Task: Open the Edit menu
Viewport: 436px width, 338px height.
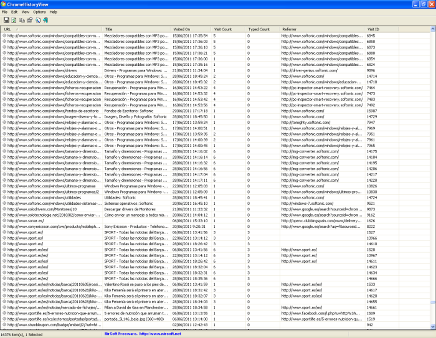Action: pos(14,12)
